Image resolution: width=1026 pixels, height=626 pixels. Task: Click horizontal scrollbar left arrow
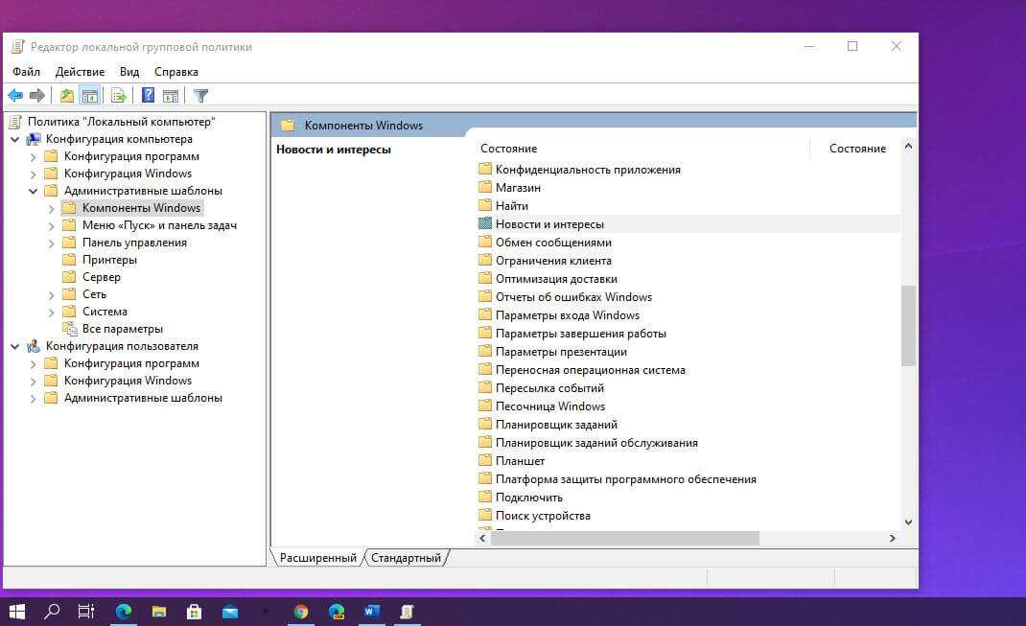482,538
